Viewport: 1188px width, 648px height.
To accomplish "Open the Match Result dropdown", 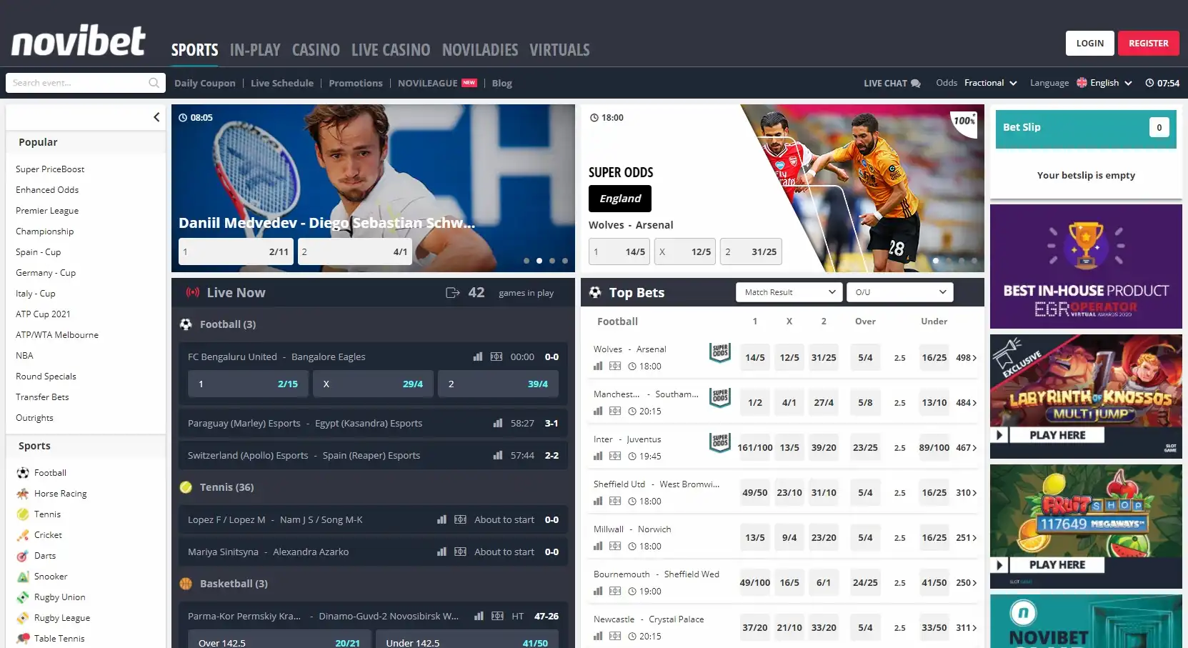I will 789,292.
